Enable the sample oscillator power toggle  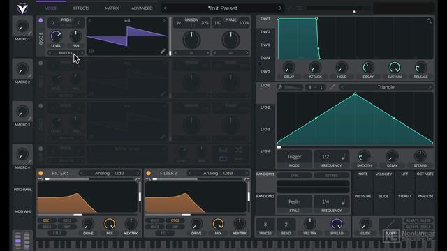point(41,149)
